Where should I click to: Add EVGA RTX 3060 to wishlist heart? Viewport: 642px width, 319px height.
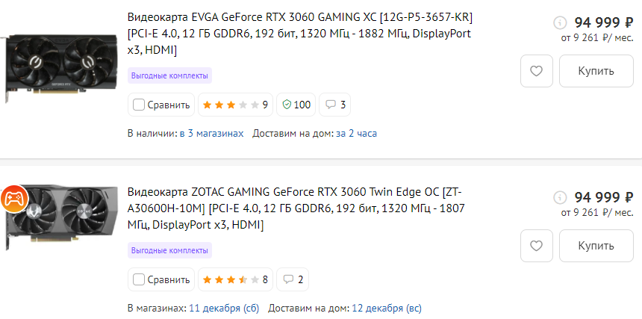tap(536, 71)
